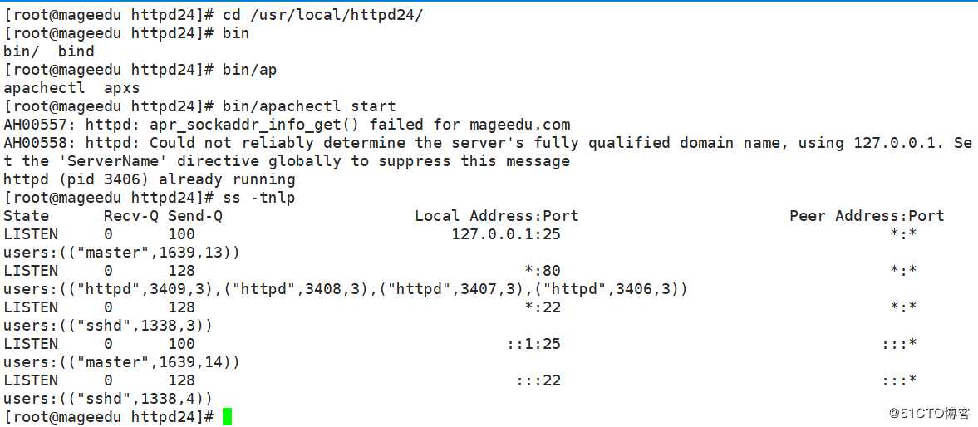Click the 'bin/apachectl start' command
Screen dimensions: 978x427
(x=309, y=106)
